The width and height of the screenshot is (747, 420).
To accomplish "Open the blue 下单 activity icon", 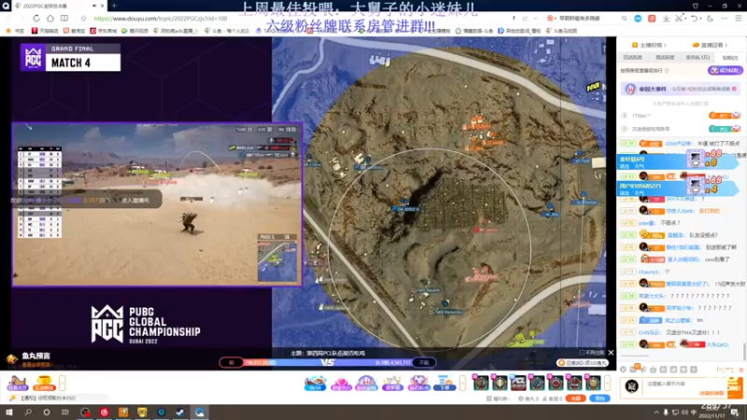I will (444, 383).
